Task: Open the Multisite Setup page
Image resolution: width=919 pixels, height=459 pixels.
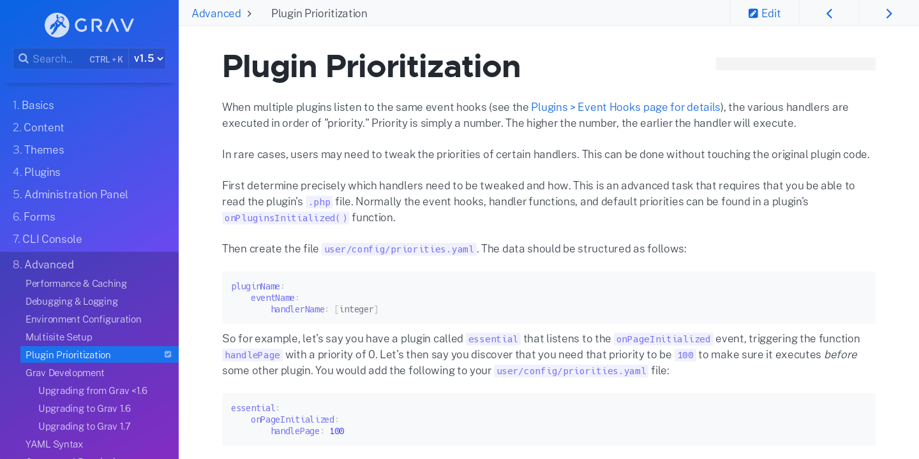Action: coord(59,337)
